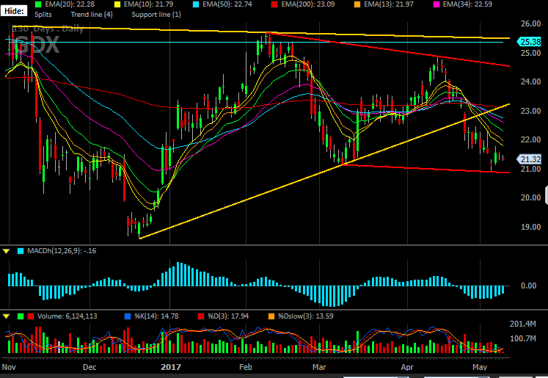Click the Mar date axis label
548x378 pixels.
point(319,367)
